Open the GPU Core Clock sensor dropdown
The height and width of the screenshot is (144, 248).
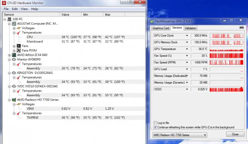[x=187, y=35]
